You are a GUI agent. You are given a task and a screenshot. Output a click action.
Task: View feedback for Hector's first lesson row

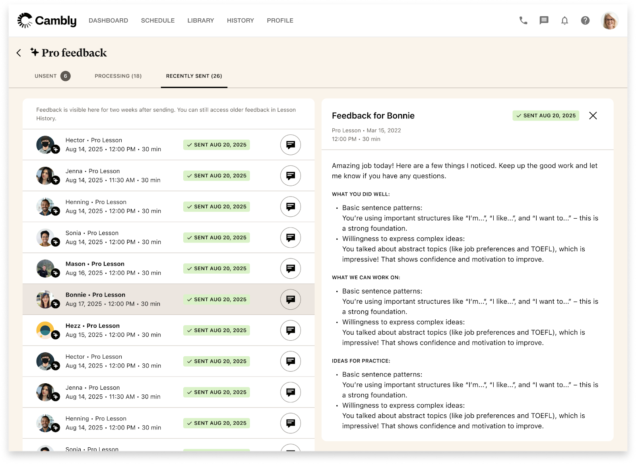291,145
